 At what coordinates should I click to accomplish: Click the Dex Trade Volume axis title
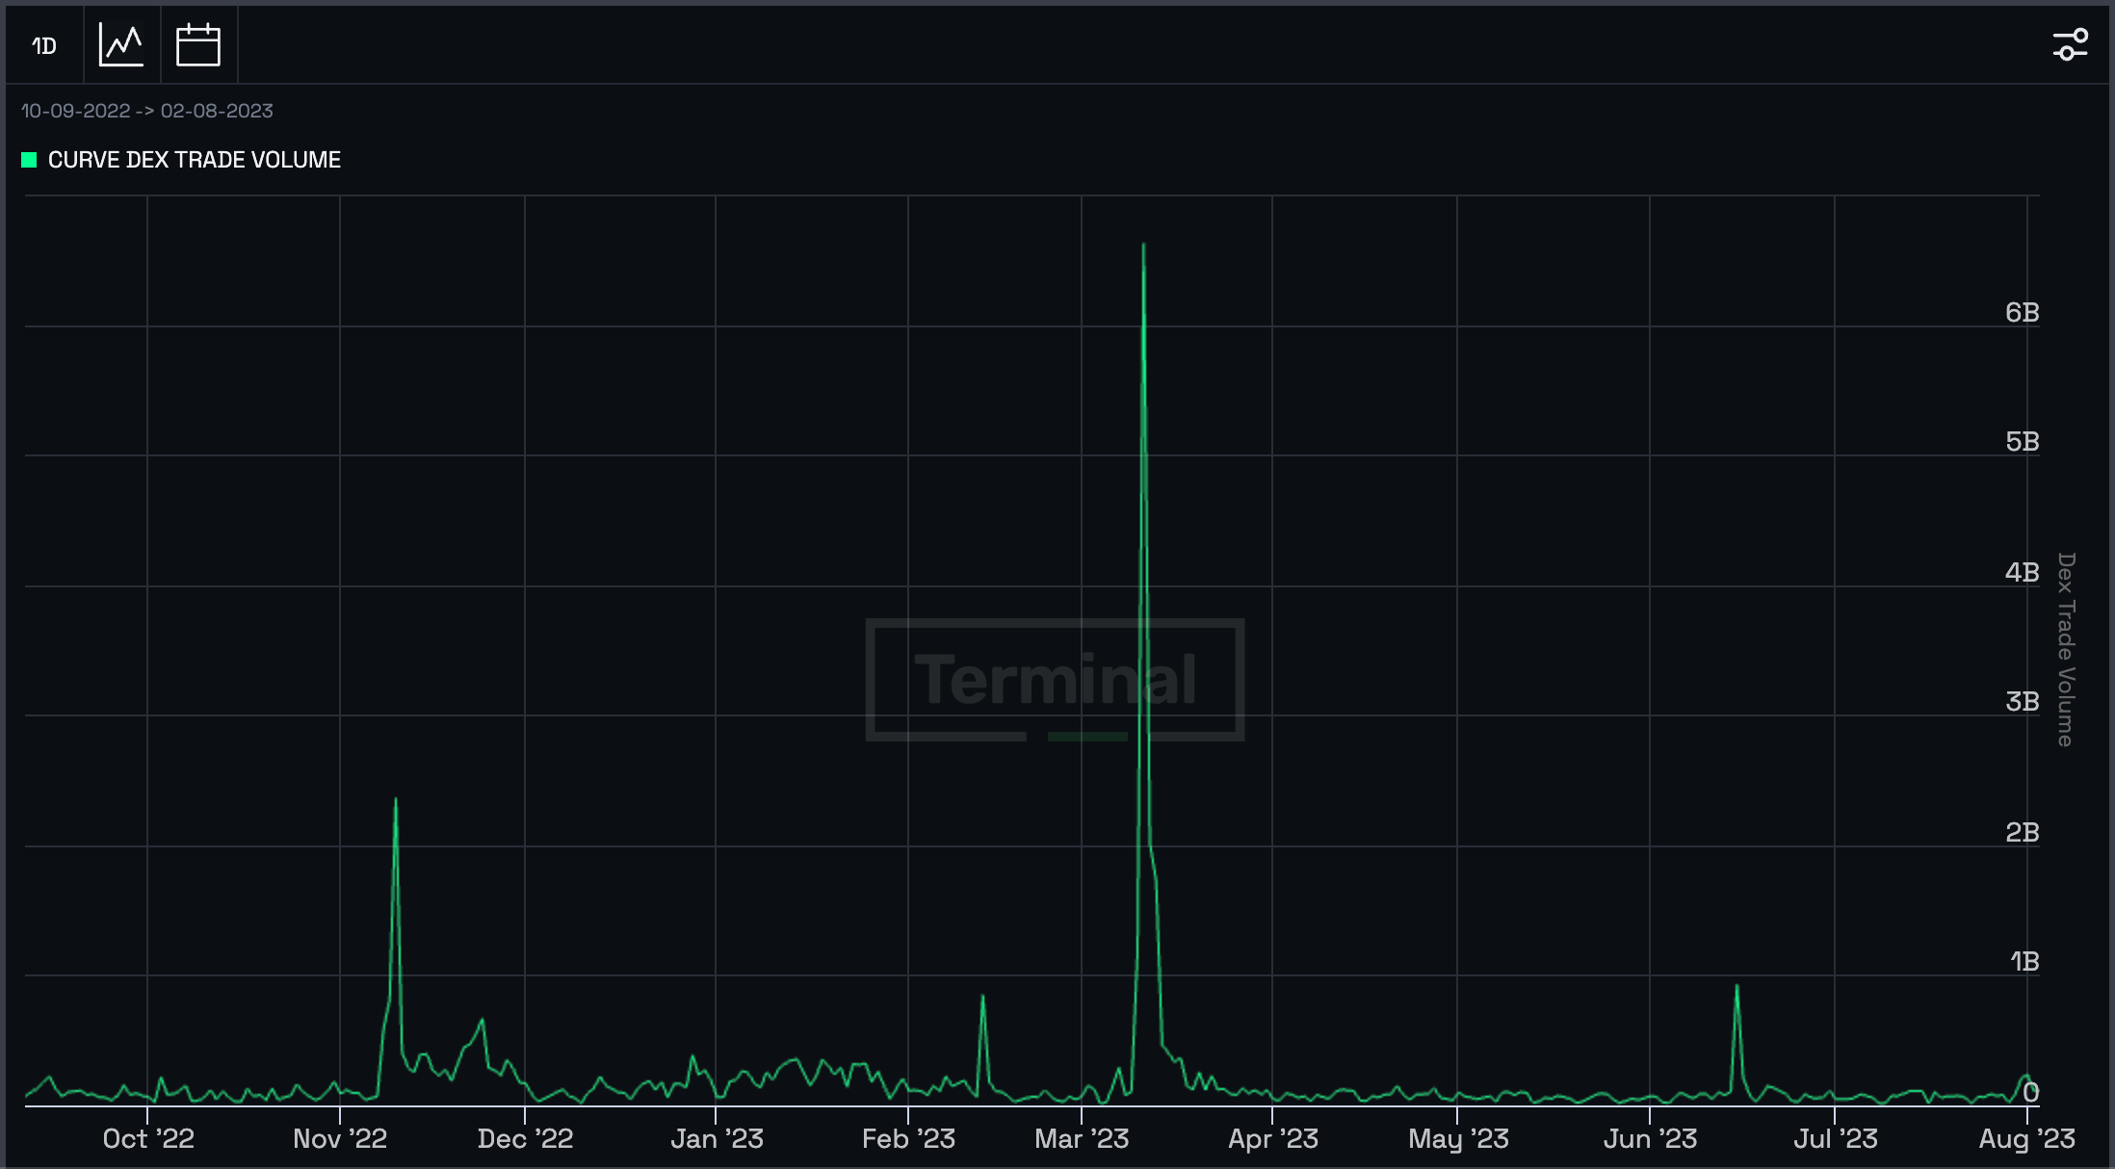(x=2066, y=650)
